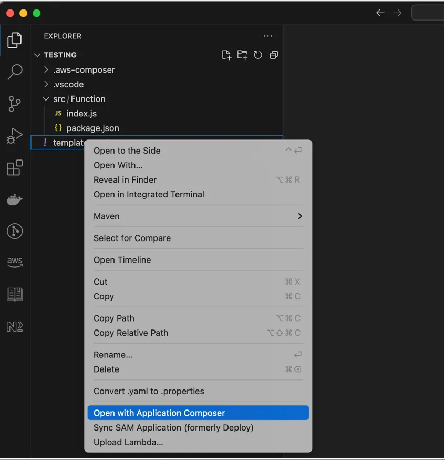Open the package.json file

157,128
